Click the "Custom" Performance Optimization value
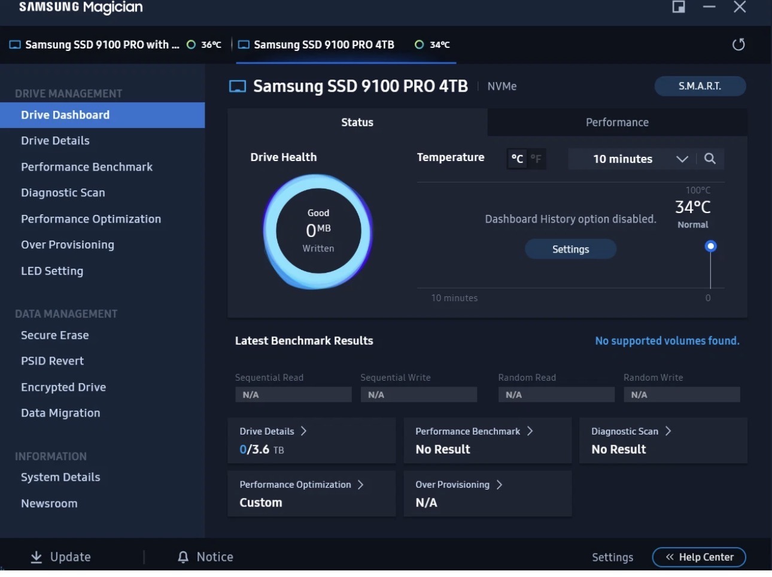This screenshot has height=577, width=772. [x=261, y=503]
